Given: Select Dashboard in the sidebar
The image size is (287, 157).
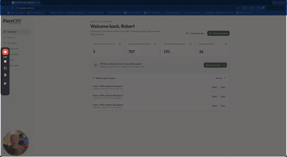Looking at the screenshot, I should [x=17, y=32].
